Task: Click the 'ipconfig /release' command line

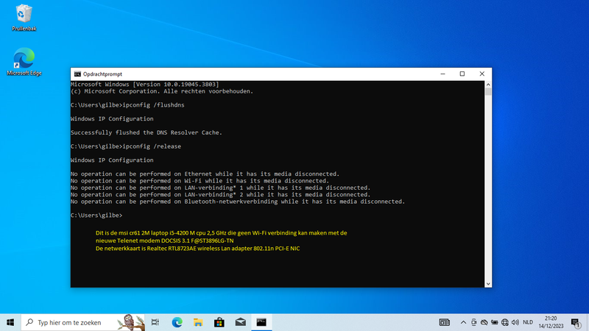Action: coord(126,146)
